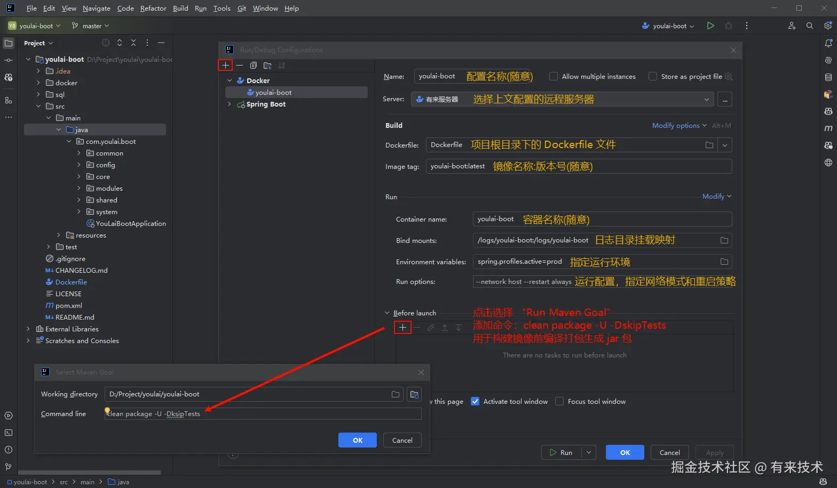
Task: Open the Run button dropdown arrow
Action: pos(589,452)
